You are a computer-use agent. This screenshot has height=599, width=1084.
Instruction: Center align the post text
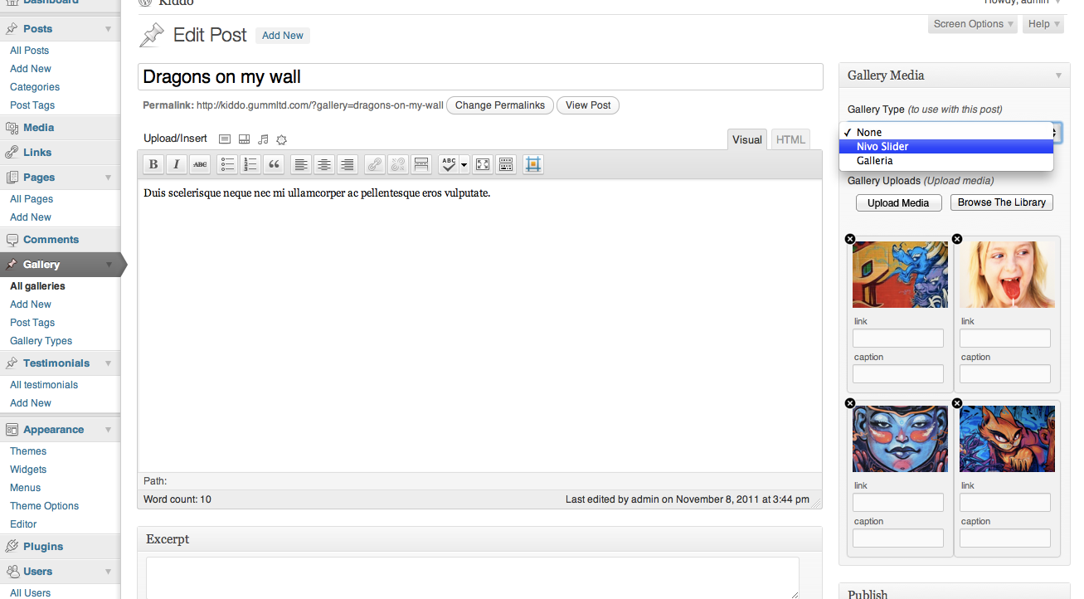(x=324, y=164)
